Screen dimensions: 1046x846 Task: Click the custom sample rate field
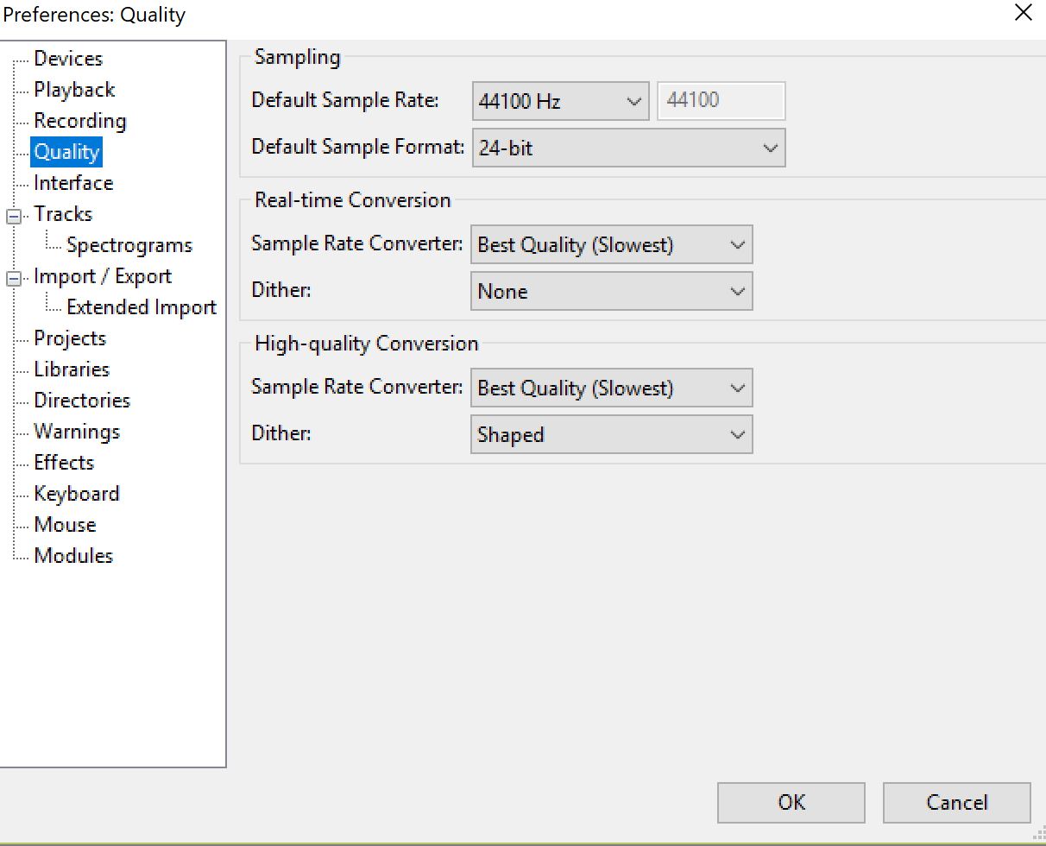[721, 101]
